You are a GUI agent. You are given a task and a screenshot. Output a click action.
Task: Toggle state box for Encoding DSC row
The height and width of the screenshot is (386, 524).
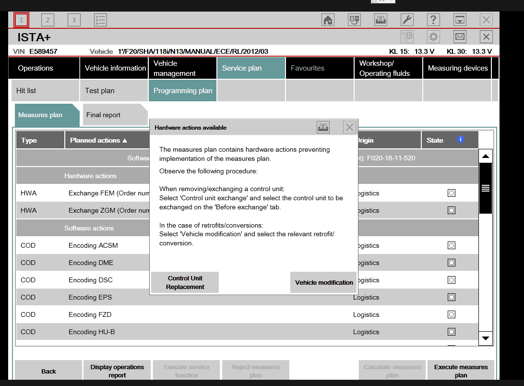point(452,280)
